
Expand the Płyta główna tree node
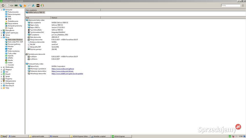coord(2,30)
